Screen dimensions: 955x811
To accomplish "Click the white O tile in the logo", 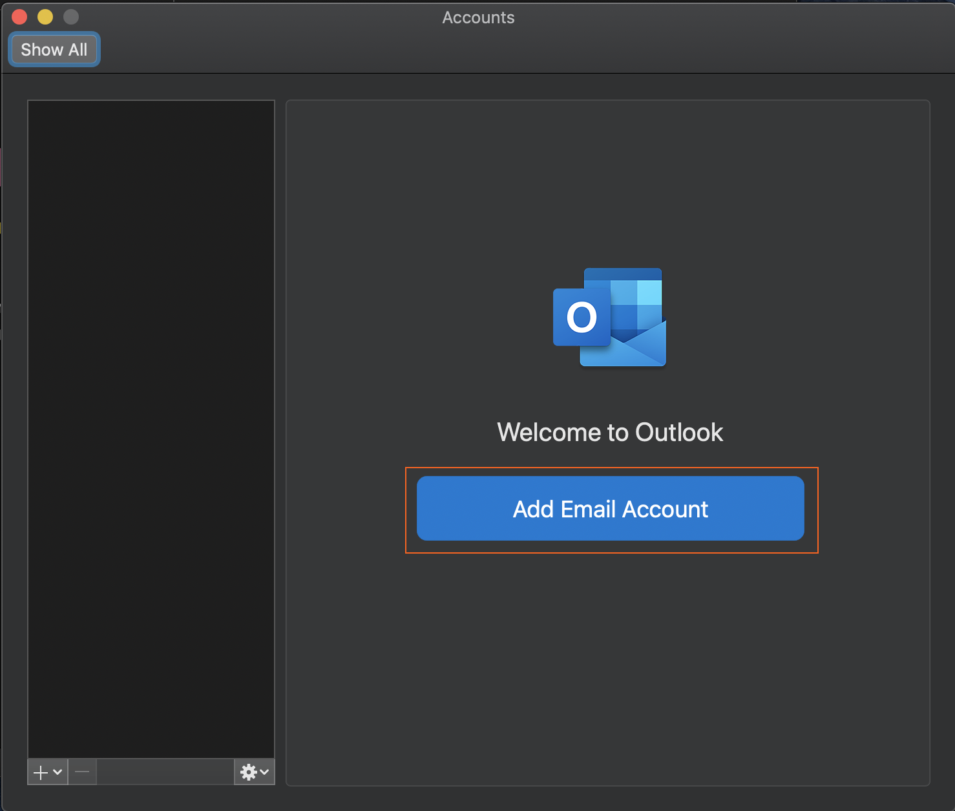I will point(581,318).
